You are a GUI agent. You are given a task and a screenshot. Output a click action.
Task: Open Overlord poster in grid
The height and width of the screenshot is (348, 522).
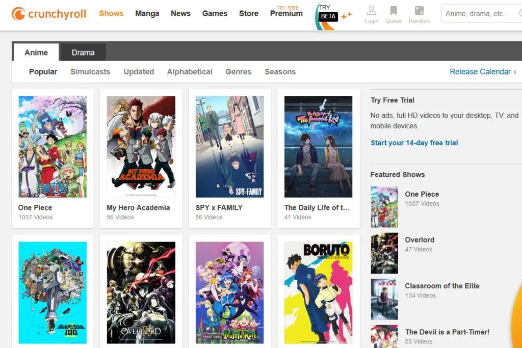[x=141, y=292]
